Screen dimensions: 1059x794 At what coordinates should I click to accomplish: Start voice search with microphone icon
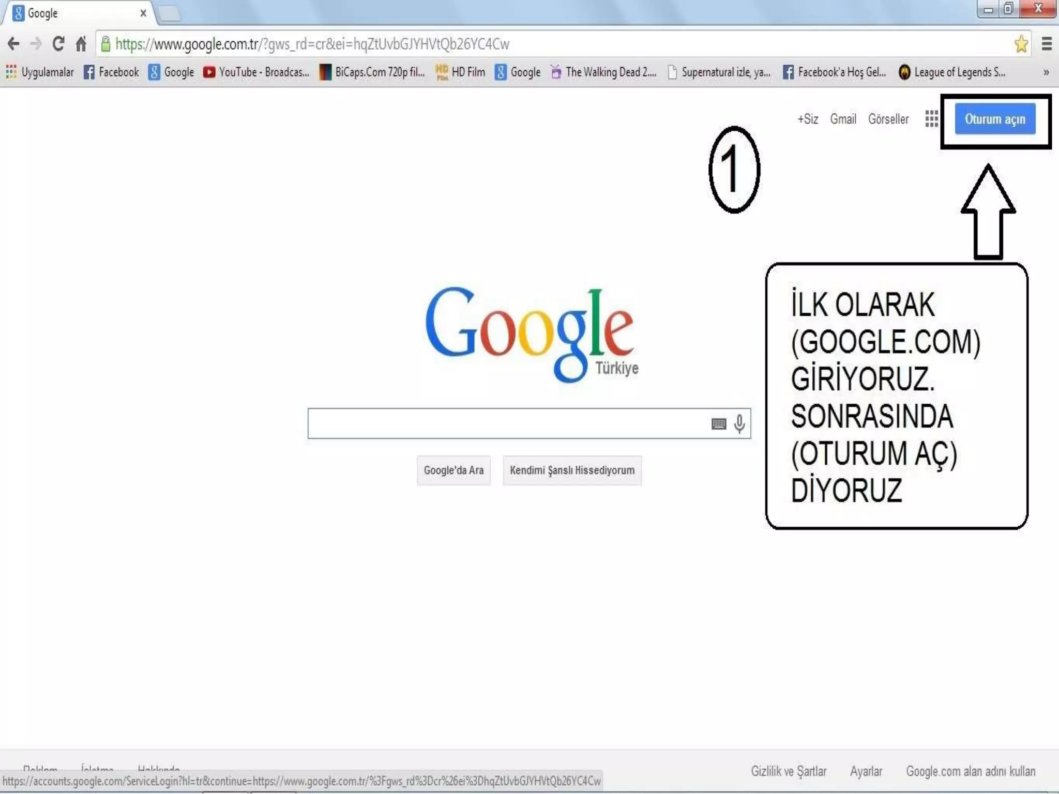point(739,424)
